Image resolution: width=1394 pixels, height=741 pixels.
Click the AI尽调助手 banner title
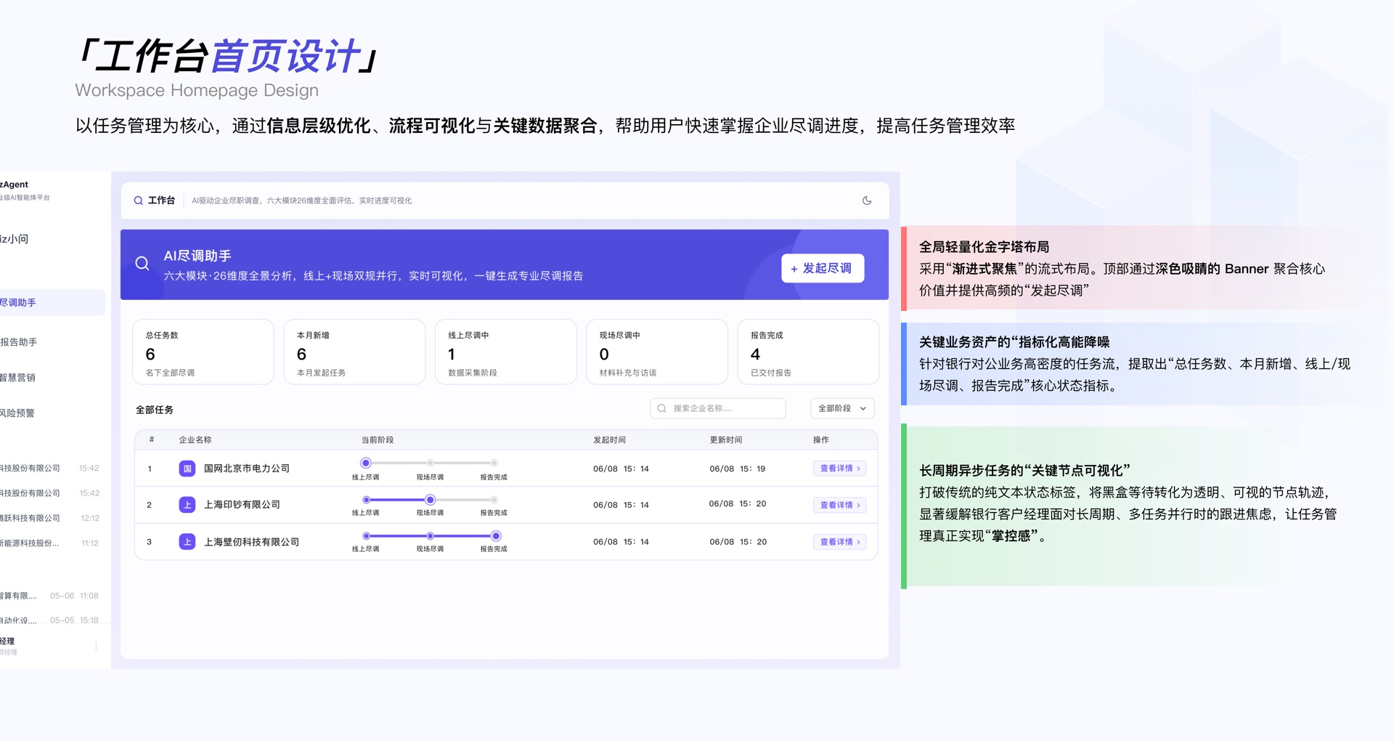coord(197,256)
